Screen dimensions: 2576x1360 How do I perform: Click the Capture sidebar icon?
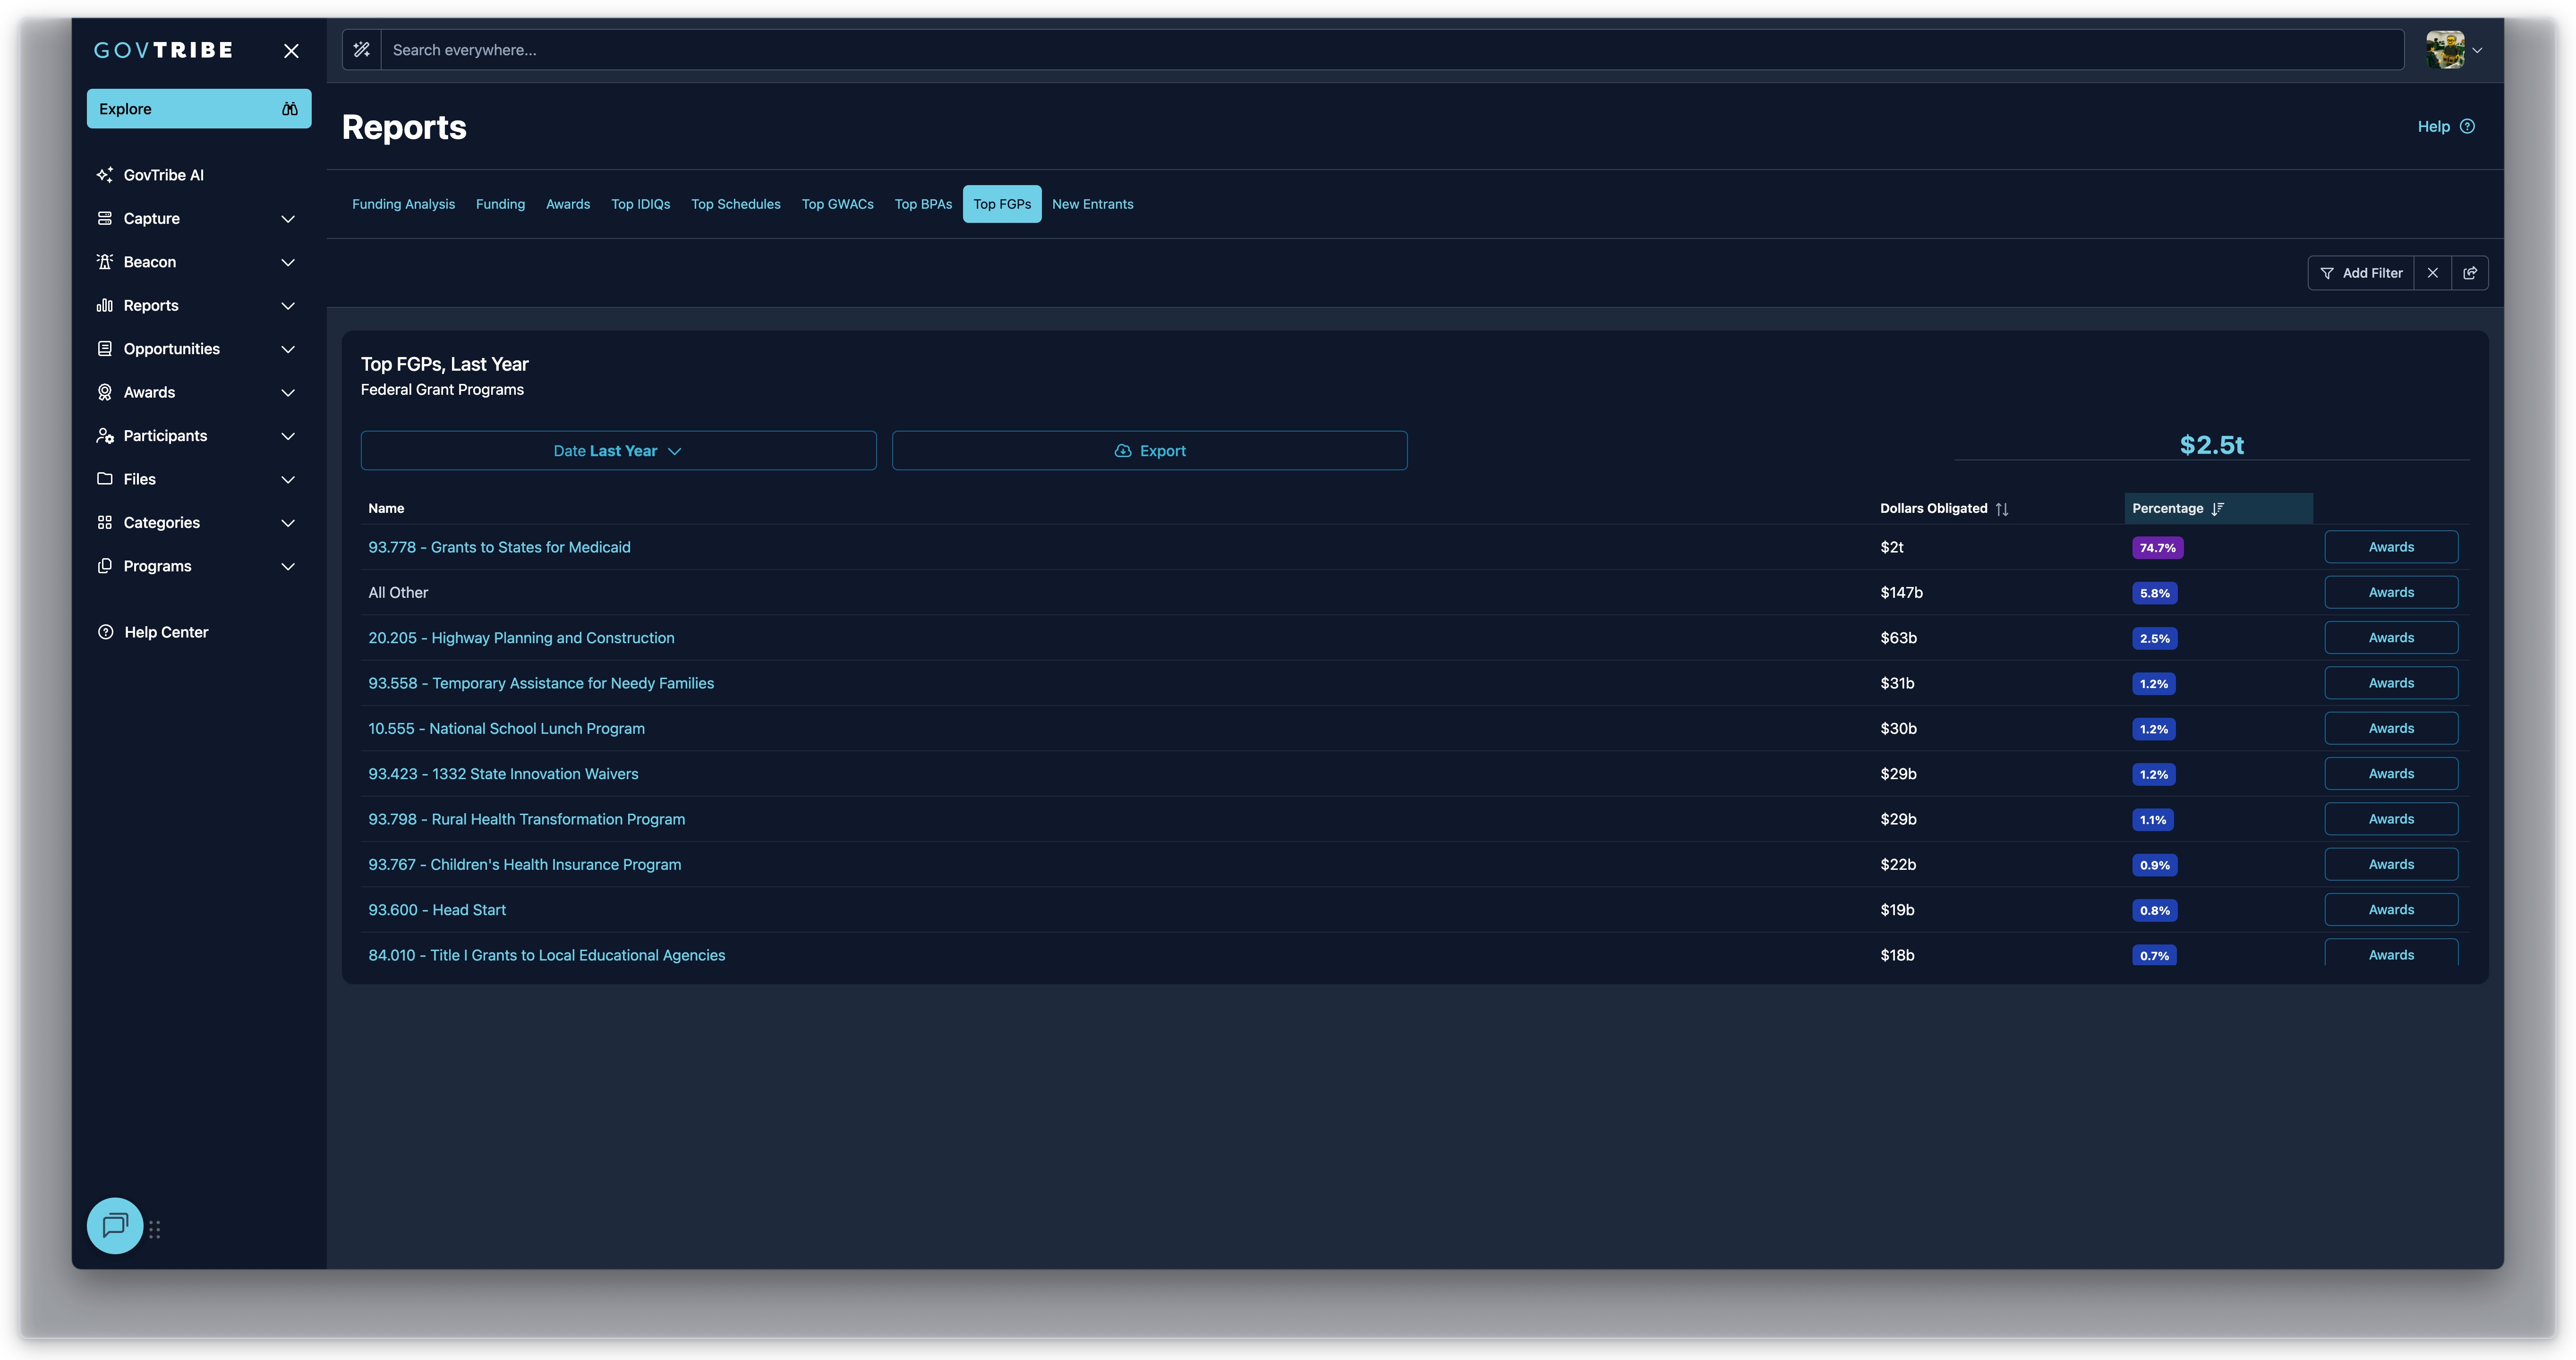click(x=105, y=218)
